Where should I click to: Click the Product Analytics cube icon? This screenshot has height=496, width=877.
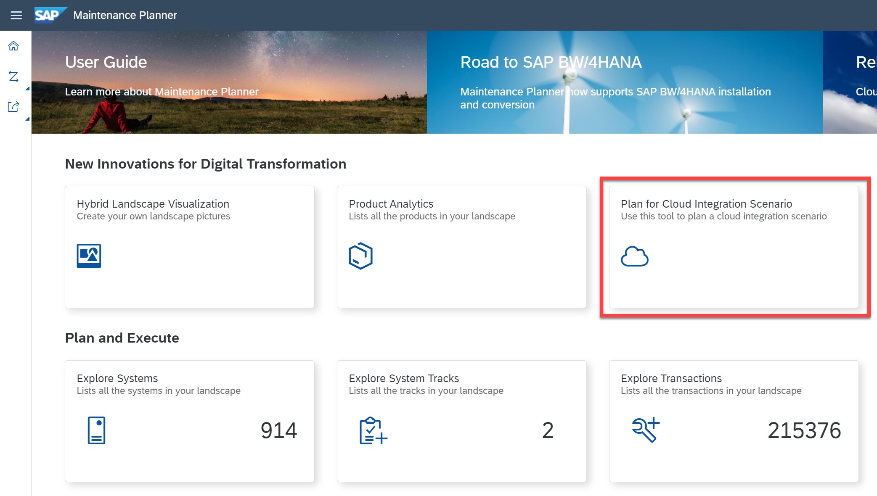pyautogui.click(x=360, y=256)
